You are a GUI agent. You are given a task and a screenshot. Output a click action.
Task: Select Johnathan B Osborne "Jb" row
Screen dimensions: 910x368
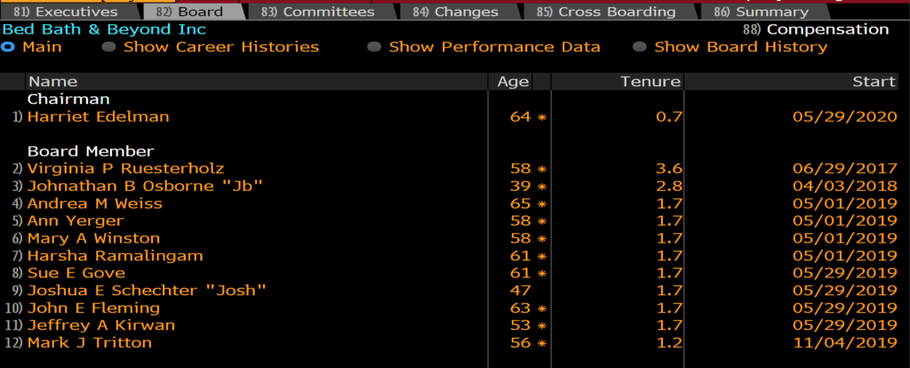coord(145,187)
